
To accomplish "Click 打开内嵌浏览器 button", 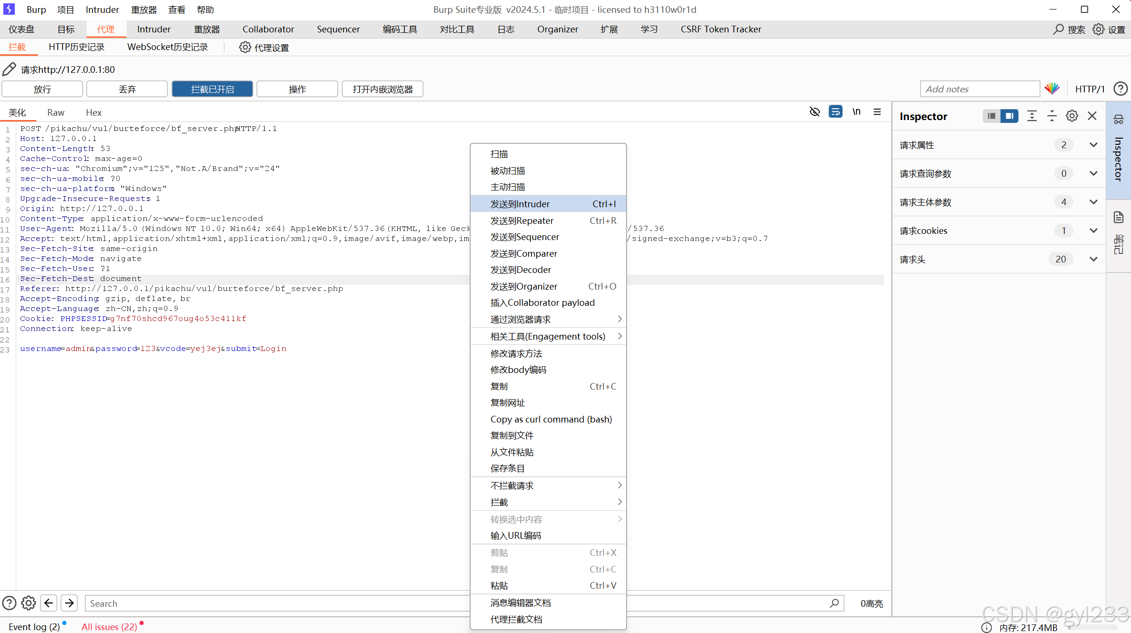I will pyautogui.click(x=382, y=89).
